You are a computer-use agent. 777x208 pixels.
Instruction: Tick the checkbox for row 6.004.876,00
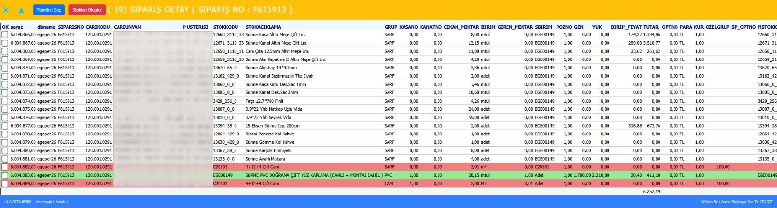[x=5, y=118]
